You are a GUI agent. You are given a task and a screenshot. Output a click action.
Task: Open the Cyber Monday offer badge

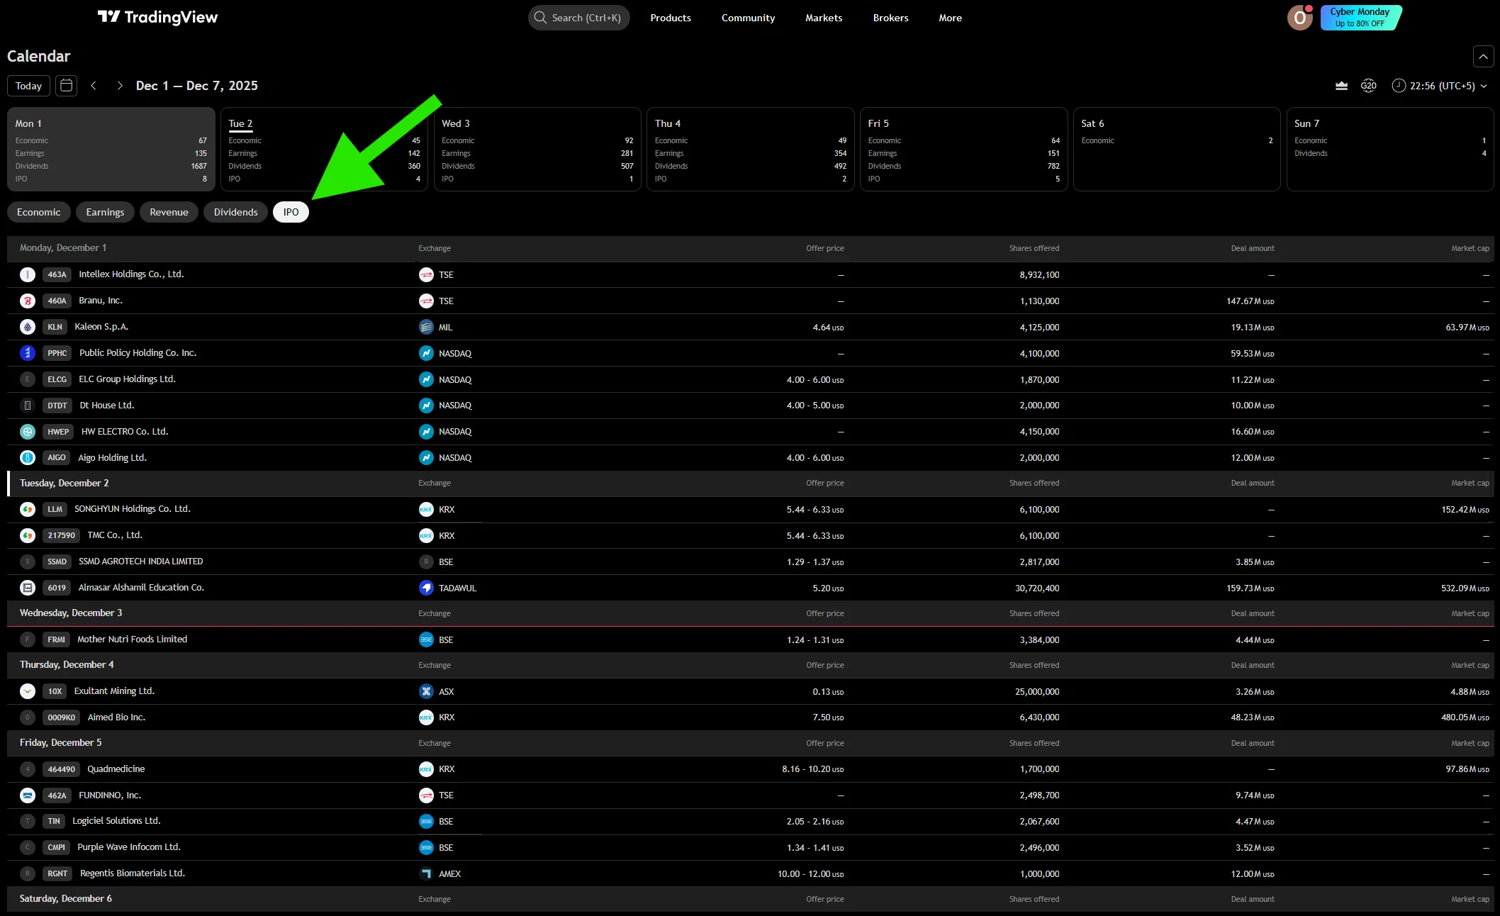coord(1360,17)
